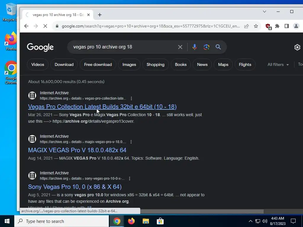
Task: Open the notification center icon
Action: (x=293, y=221)
